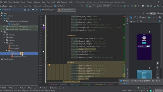The width and height of the screenshot is (163, 92).
Task: Click the moon gutter drawable icon
Action: [44, 25]
